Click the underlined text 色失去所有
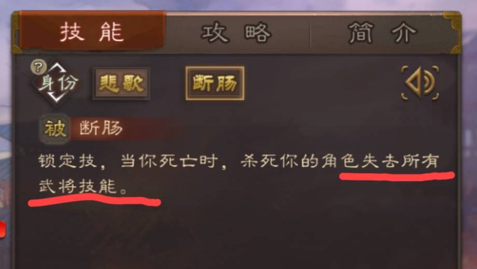Viewport: 477px width, 269px height. click(390, 161)
